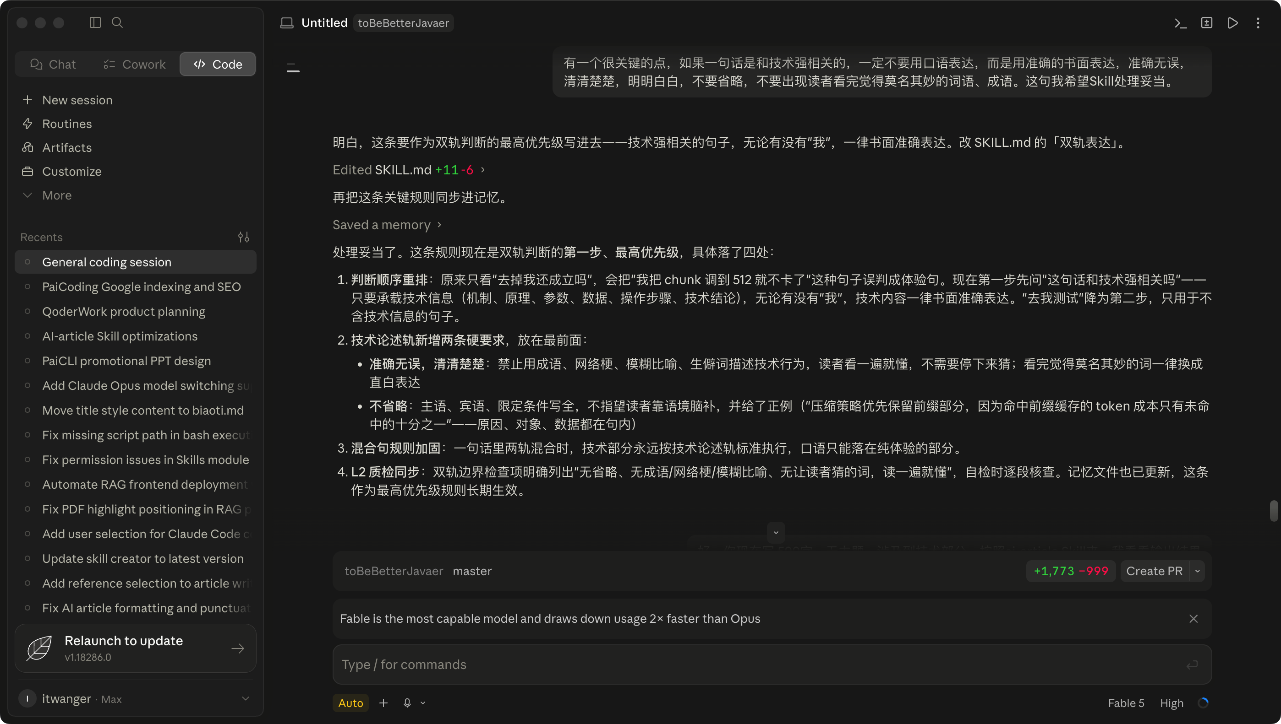Click the laptop icon beside Untitled

click(287, 23)
